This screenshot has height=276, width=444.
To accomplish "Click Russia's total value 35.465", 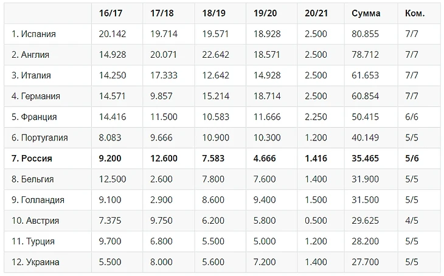I will coord(365,158).
